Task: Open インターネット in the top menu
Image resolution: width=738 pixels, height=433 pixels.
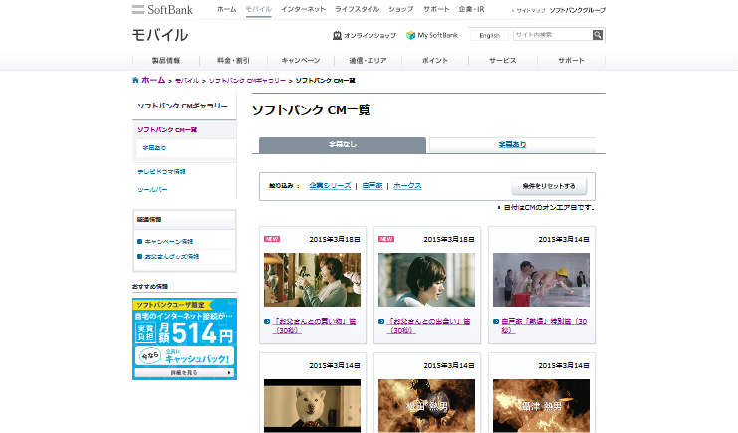Action: [303, 9]
